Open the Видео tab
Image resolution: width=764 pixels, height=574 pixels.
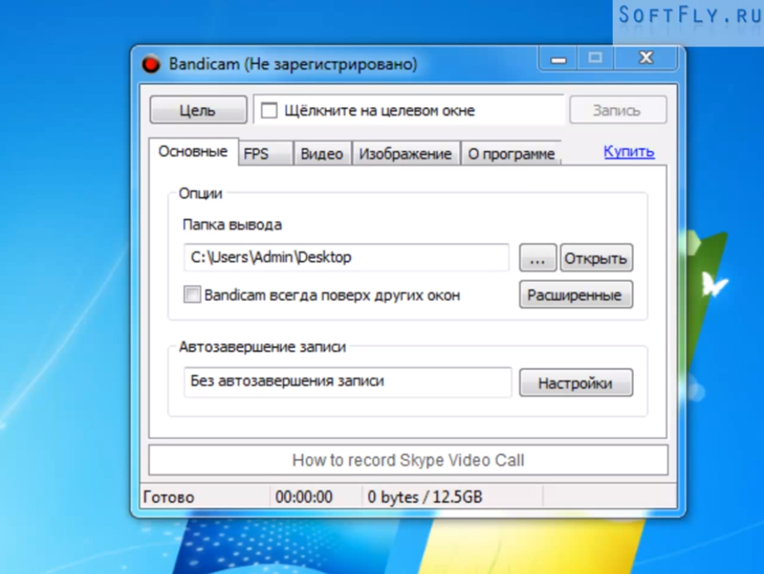point(322,154)
